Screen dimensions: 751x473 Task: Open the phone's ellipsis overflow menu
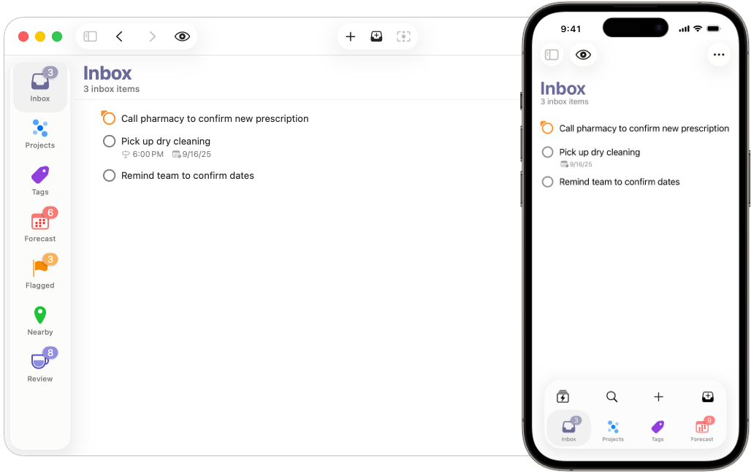(719, 54)
